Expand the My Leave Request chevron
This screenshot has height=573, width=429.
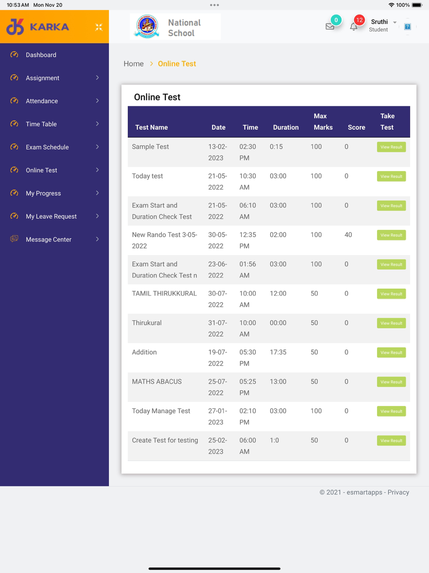(97, 216)
